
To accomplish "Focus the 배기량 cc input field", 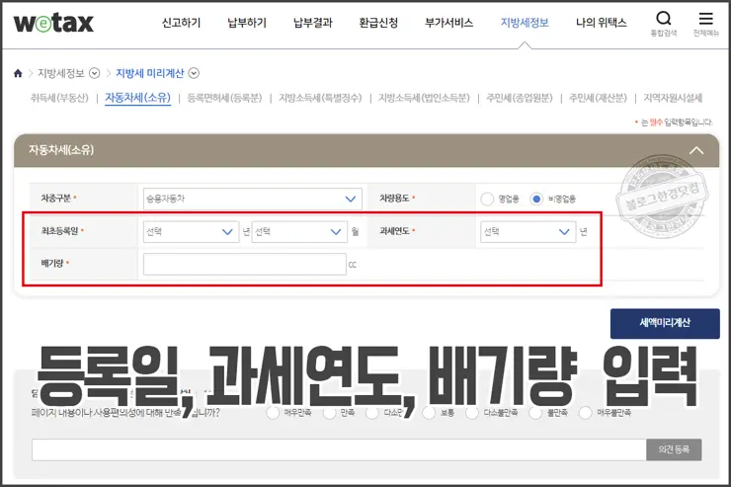I will click(245, 264).
